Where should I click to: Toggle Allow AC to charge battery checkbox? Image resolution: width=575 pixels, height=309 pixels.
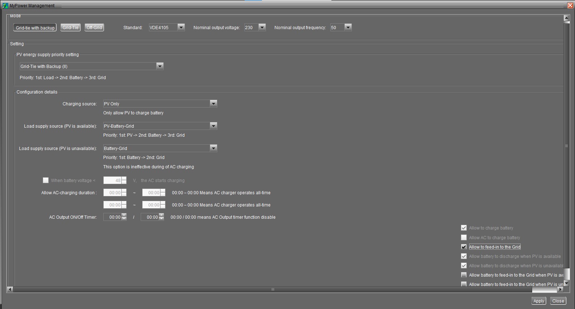[x=464, y=237]
